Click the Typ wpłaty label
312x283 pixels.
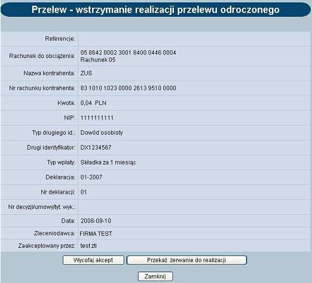61,162
